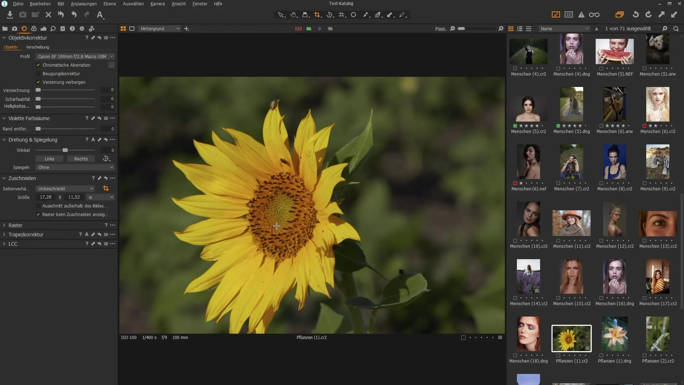Image resolution: width=684 pixels, height=385 pixels.
Task: Select the Text annotation A tool
Action: point(100,15)
